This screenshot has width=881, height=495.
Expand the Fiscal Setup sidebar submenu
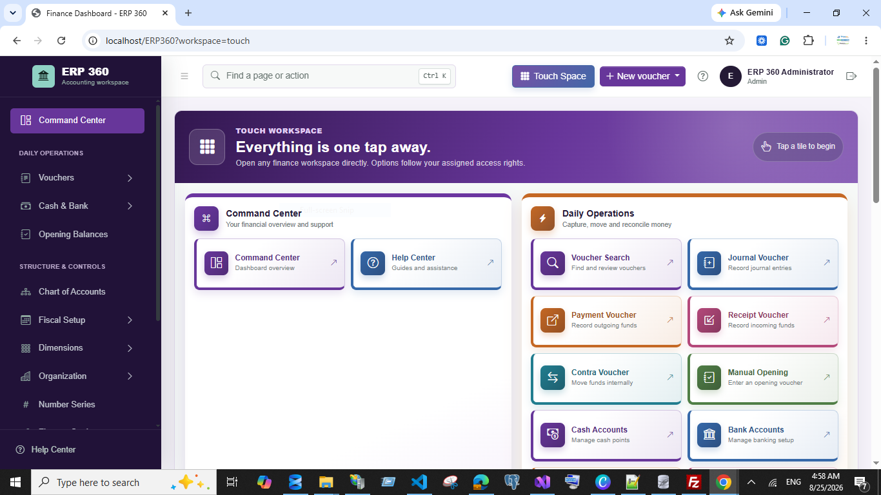[x=130, y=320]
